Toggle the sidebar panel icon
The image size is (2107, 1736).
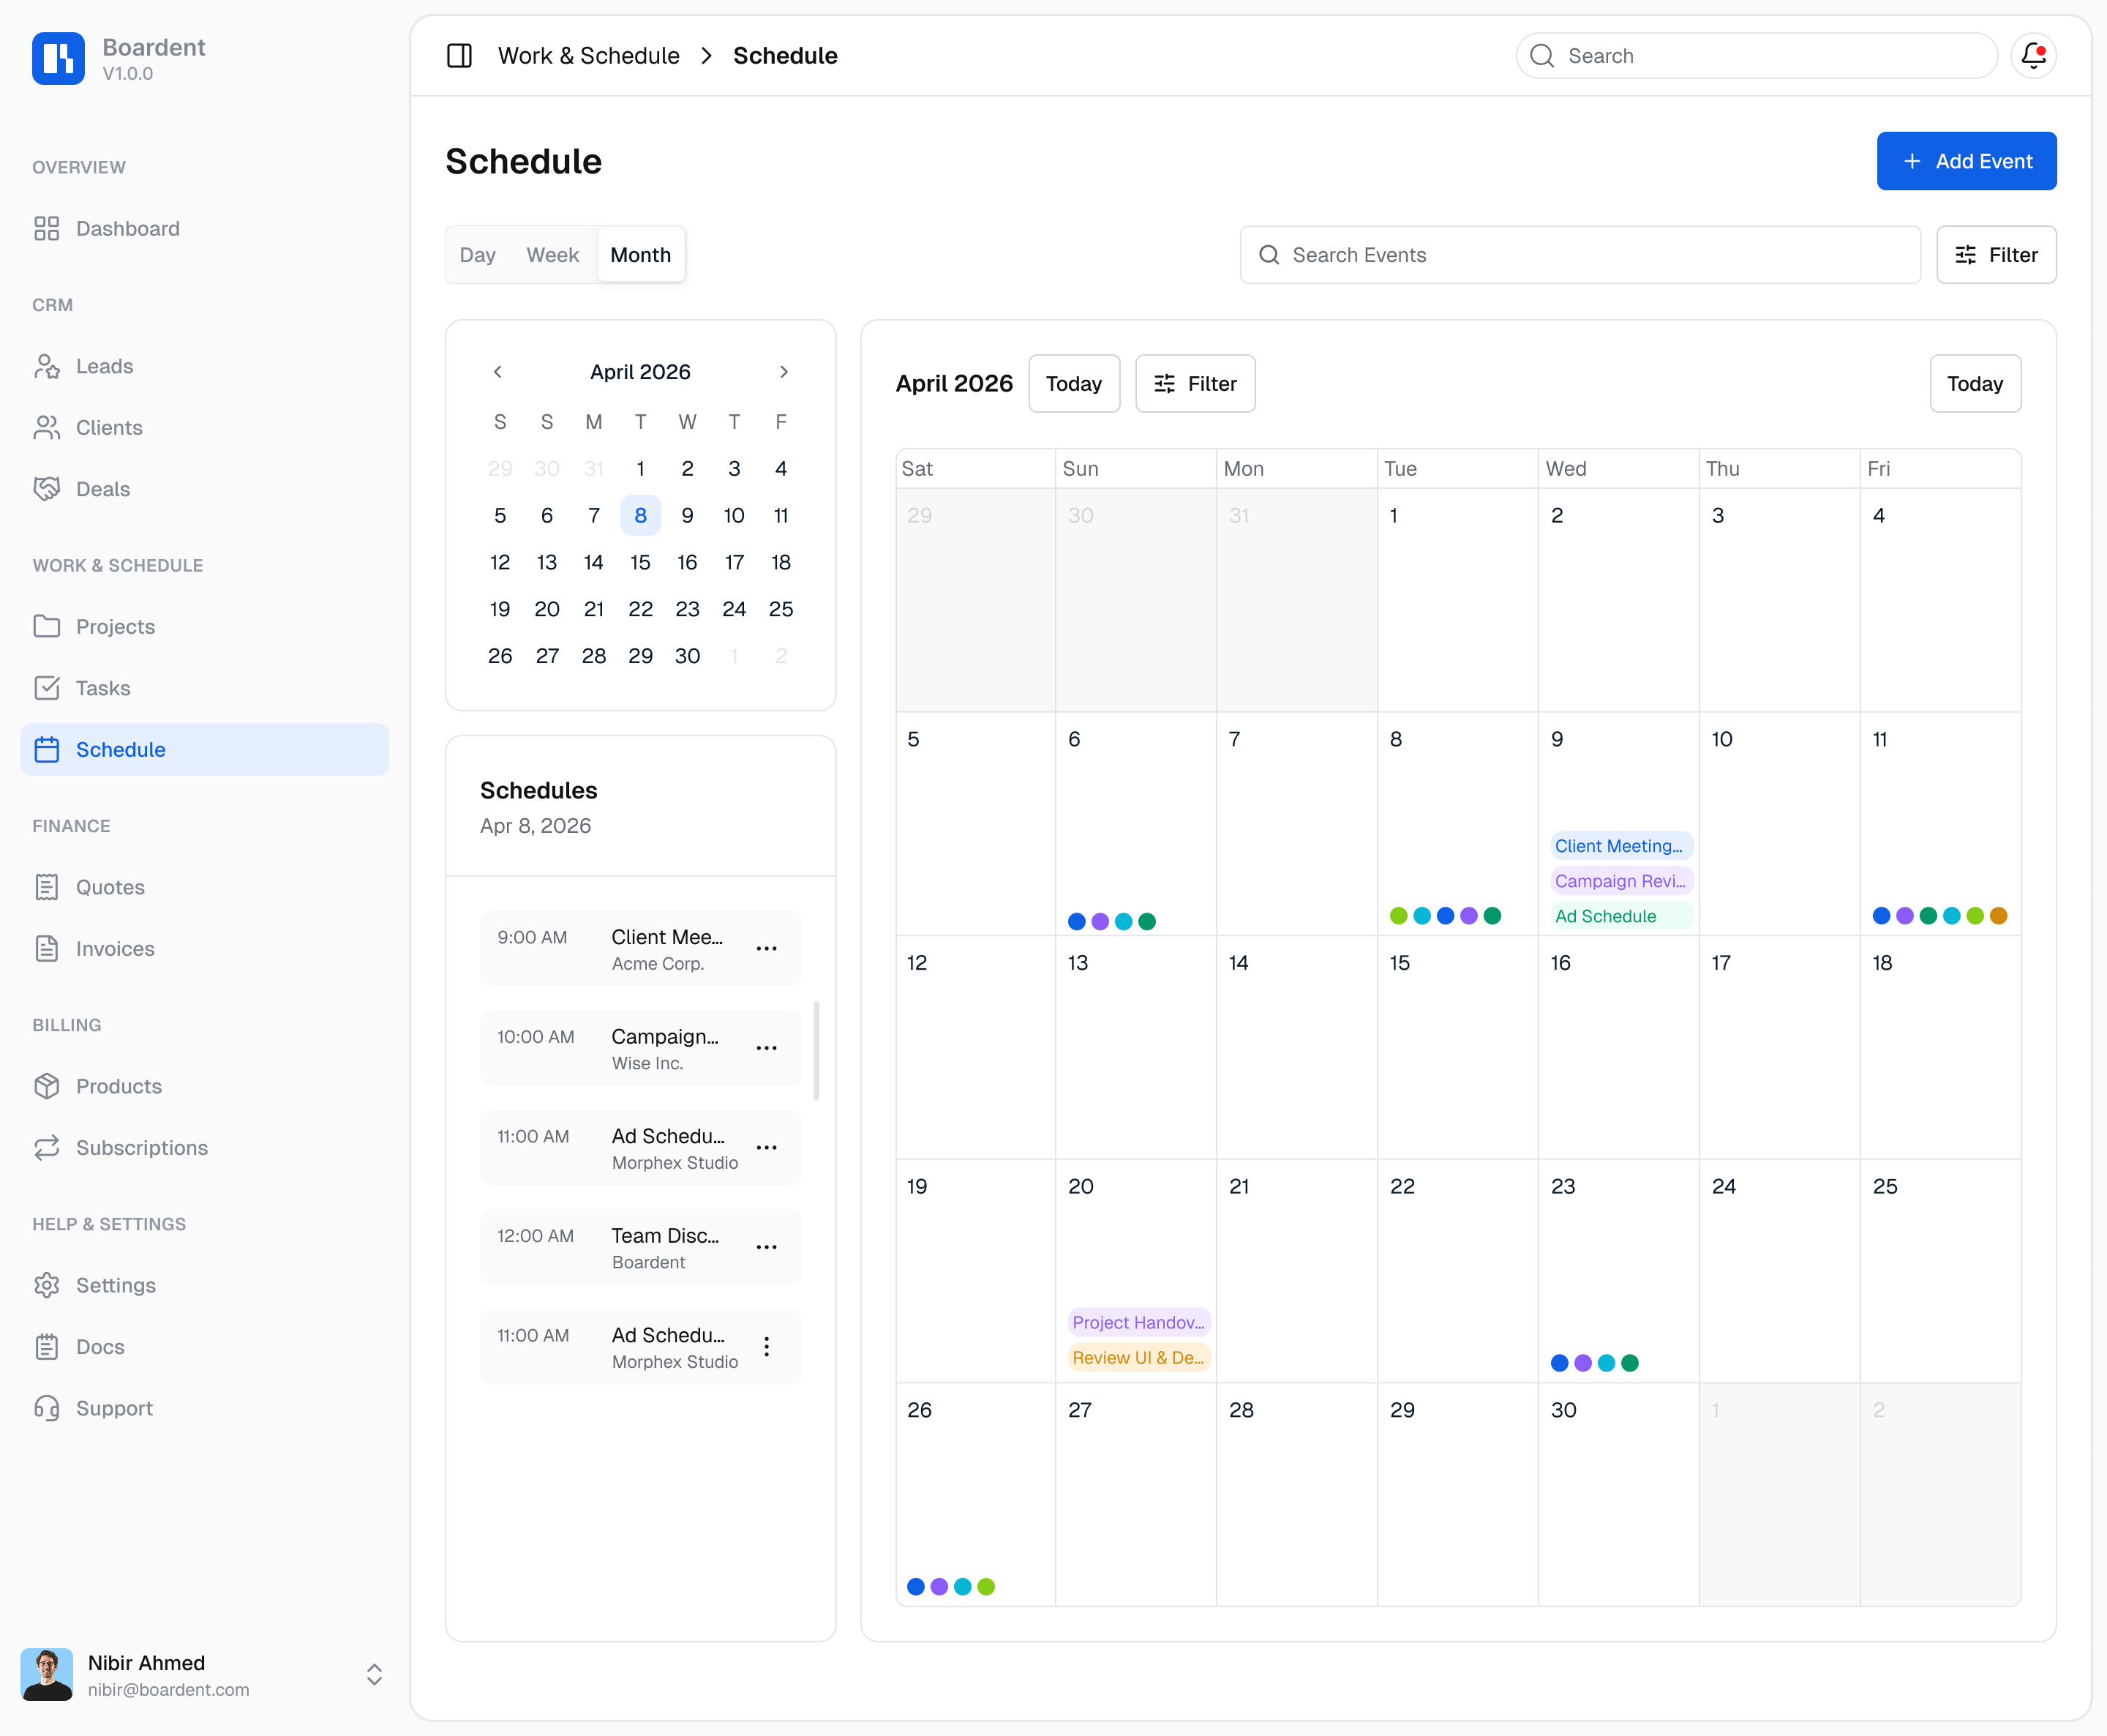pos(459,56)
